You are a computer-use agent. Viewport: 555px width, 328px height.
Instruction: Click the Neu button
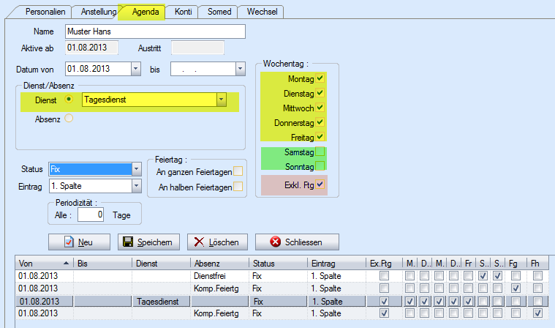click(x=79, y=242)
